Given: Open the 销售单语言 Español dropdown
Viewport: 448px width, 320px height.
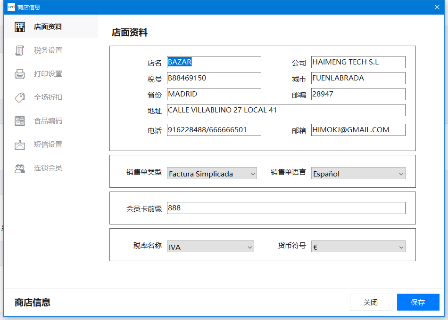Looking at the screenshot, I should pyautogui.click(x=358, y=173).
